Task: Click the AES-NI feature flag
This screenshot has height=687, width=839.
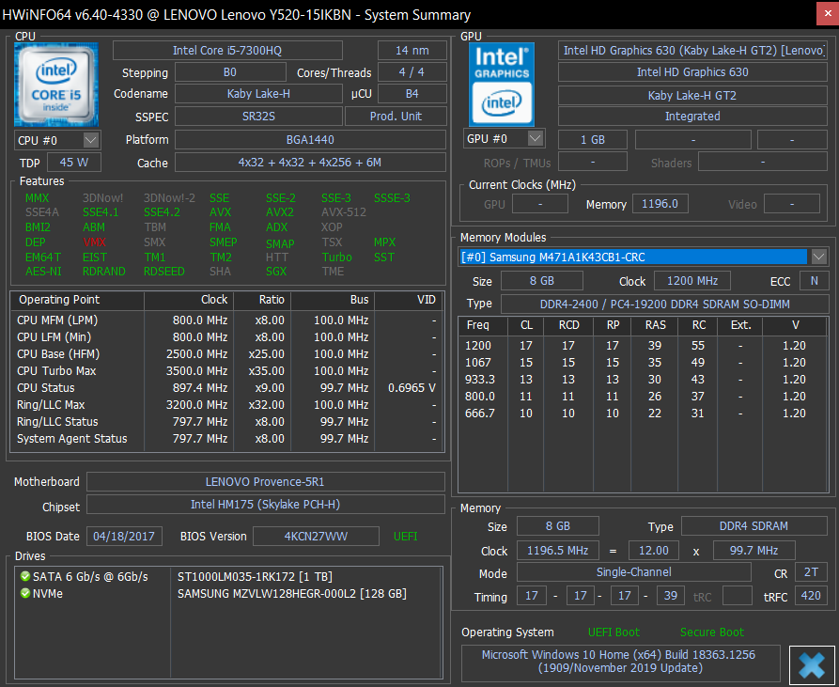Action: 43,272
